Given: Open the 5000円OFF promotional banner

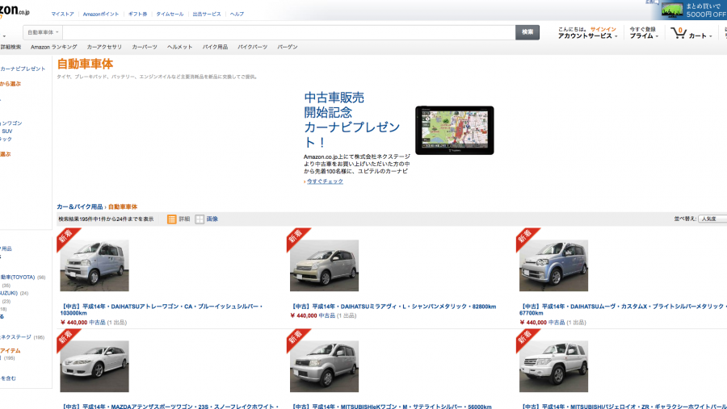Looking at the screenshot, I should coord(693,10).
